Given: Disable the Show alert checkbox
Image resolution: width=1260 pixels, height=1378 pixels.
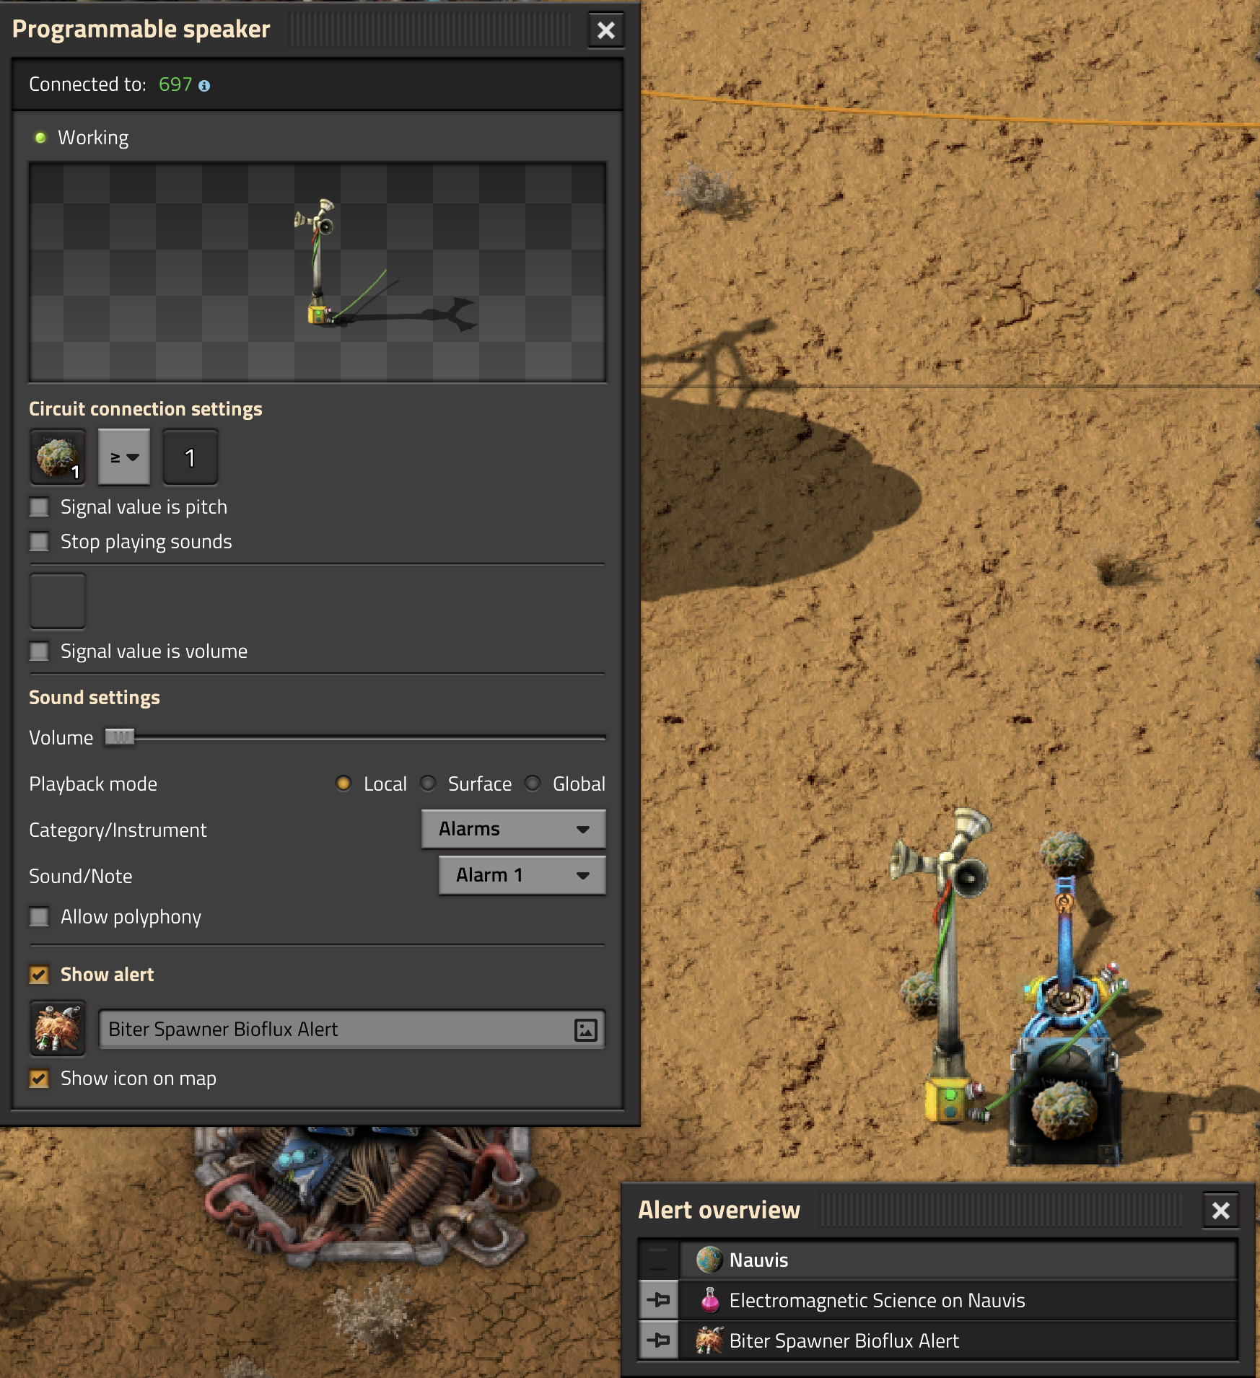Looking at the screenshot, I should click(40, 975).
